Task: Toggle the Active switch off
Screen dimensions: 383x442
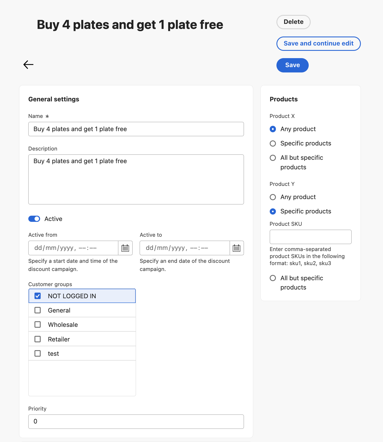Action: [34, 219]
